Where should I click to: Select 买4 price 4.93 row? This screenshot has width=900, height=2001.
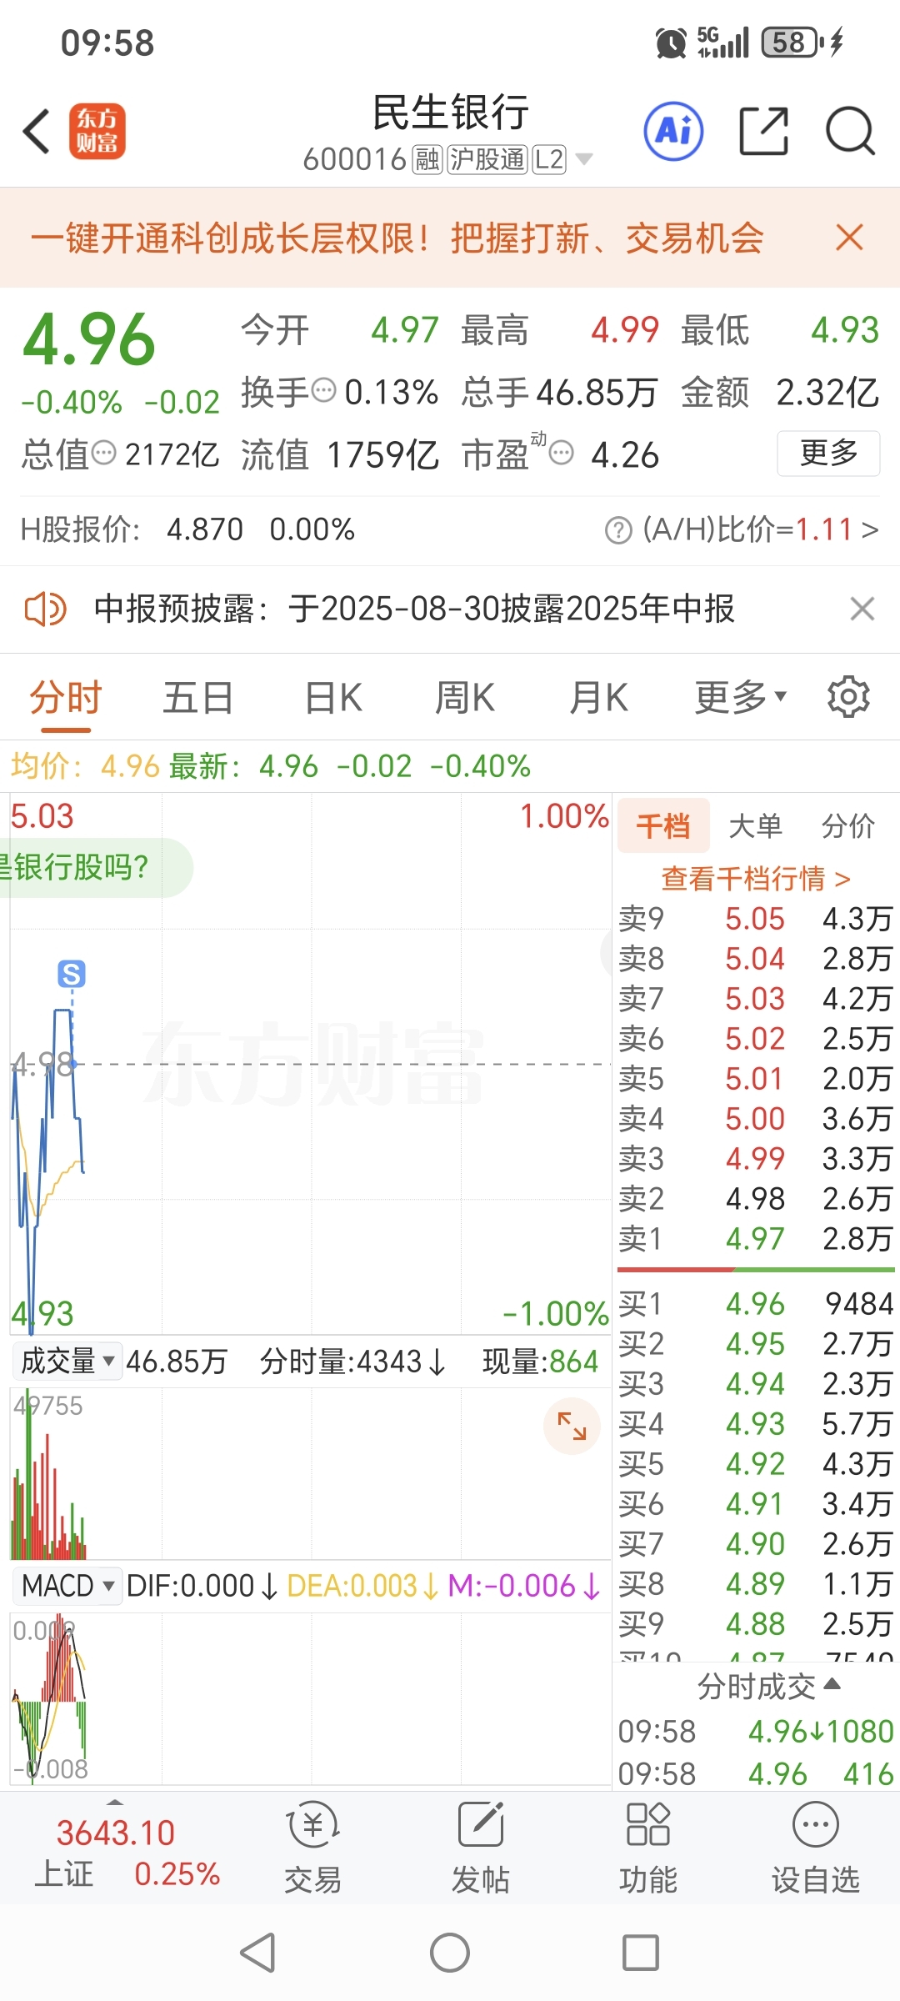coord(755,1423)
